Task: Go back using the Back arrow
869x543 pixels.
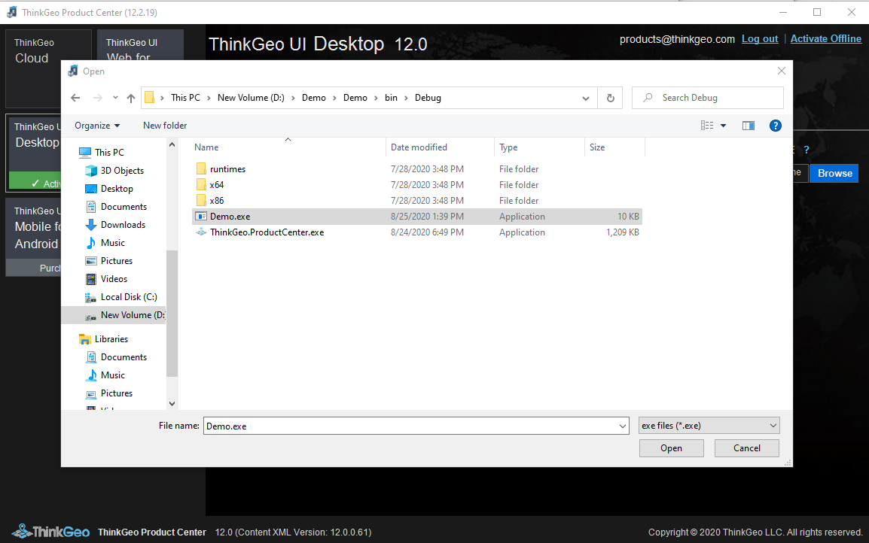Action: pyautogui.click(x=75, y=98)
